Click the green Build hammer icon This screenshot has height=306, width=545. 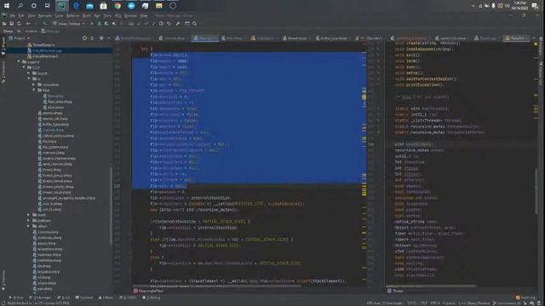tap(45, 24)
